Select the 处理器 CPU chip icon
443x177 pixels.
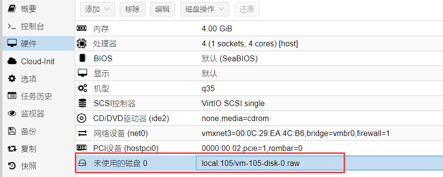click(82, 43)
